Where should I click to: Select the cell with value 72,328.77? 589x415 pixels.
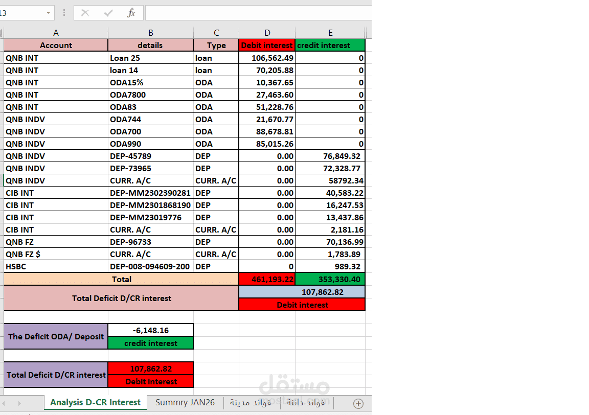pyautogui.click(x=330, y=168)
